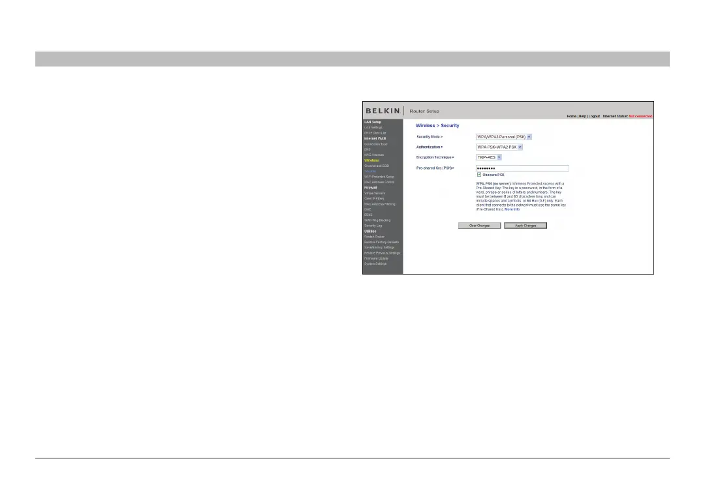Screen dimensions: 705x493
Task: Open Restore Previous Settings in sidebar
Action: [382, 253]
